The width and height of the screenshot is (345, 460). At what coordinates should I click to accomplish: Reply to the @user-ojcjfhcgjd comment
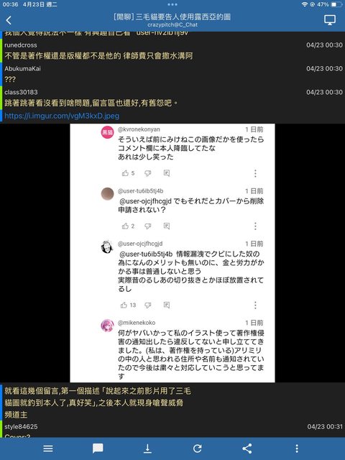coord(167,305)
